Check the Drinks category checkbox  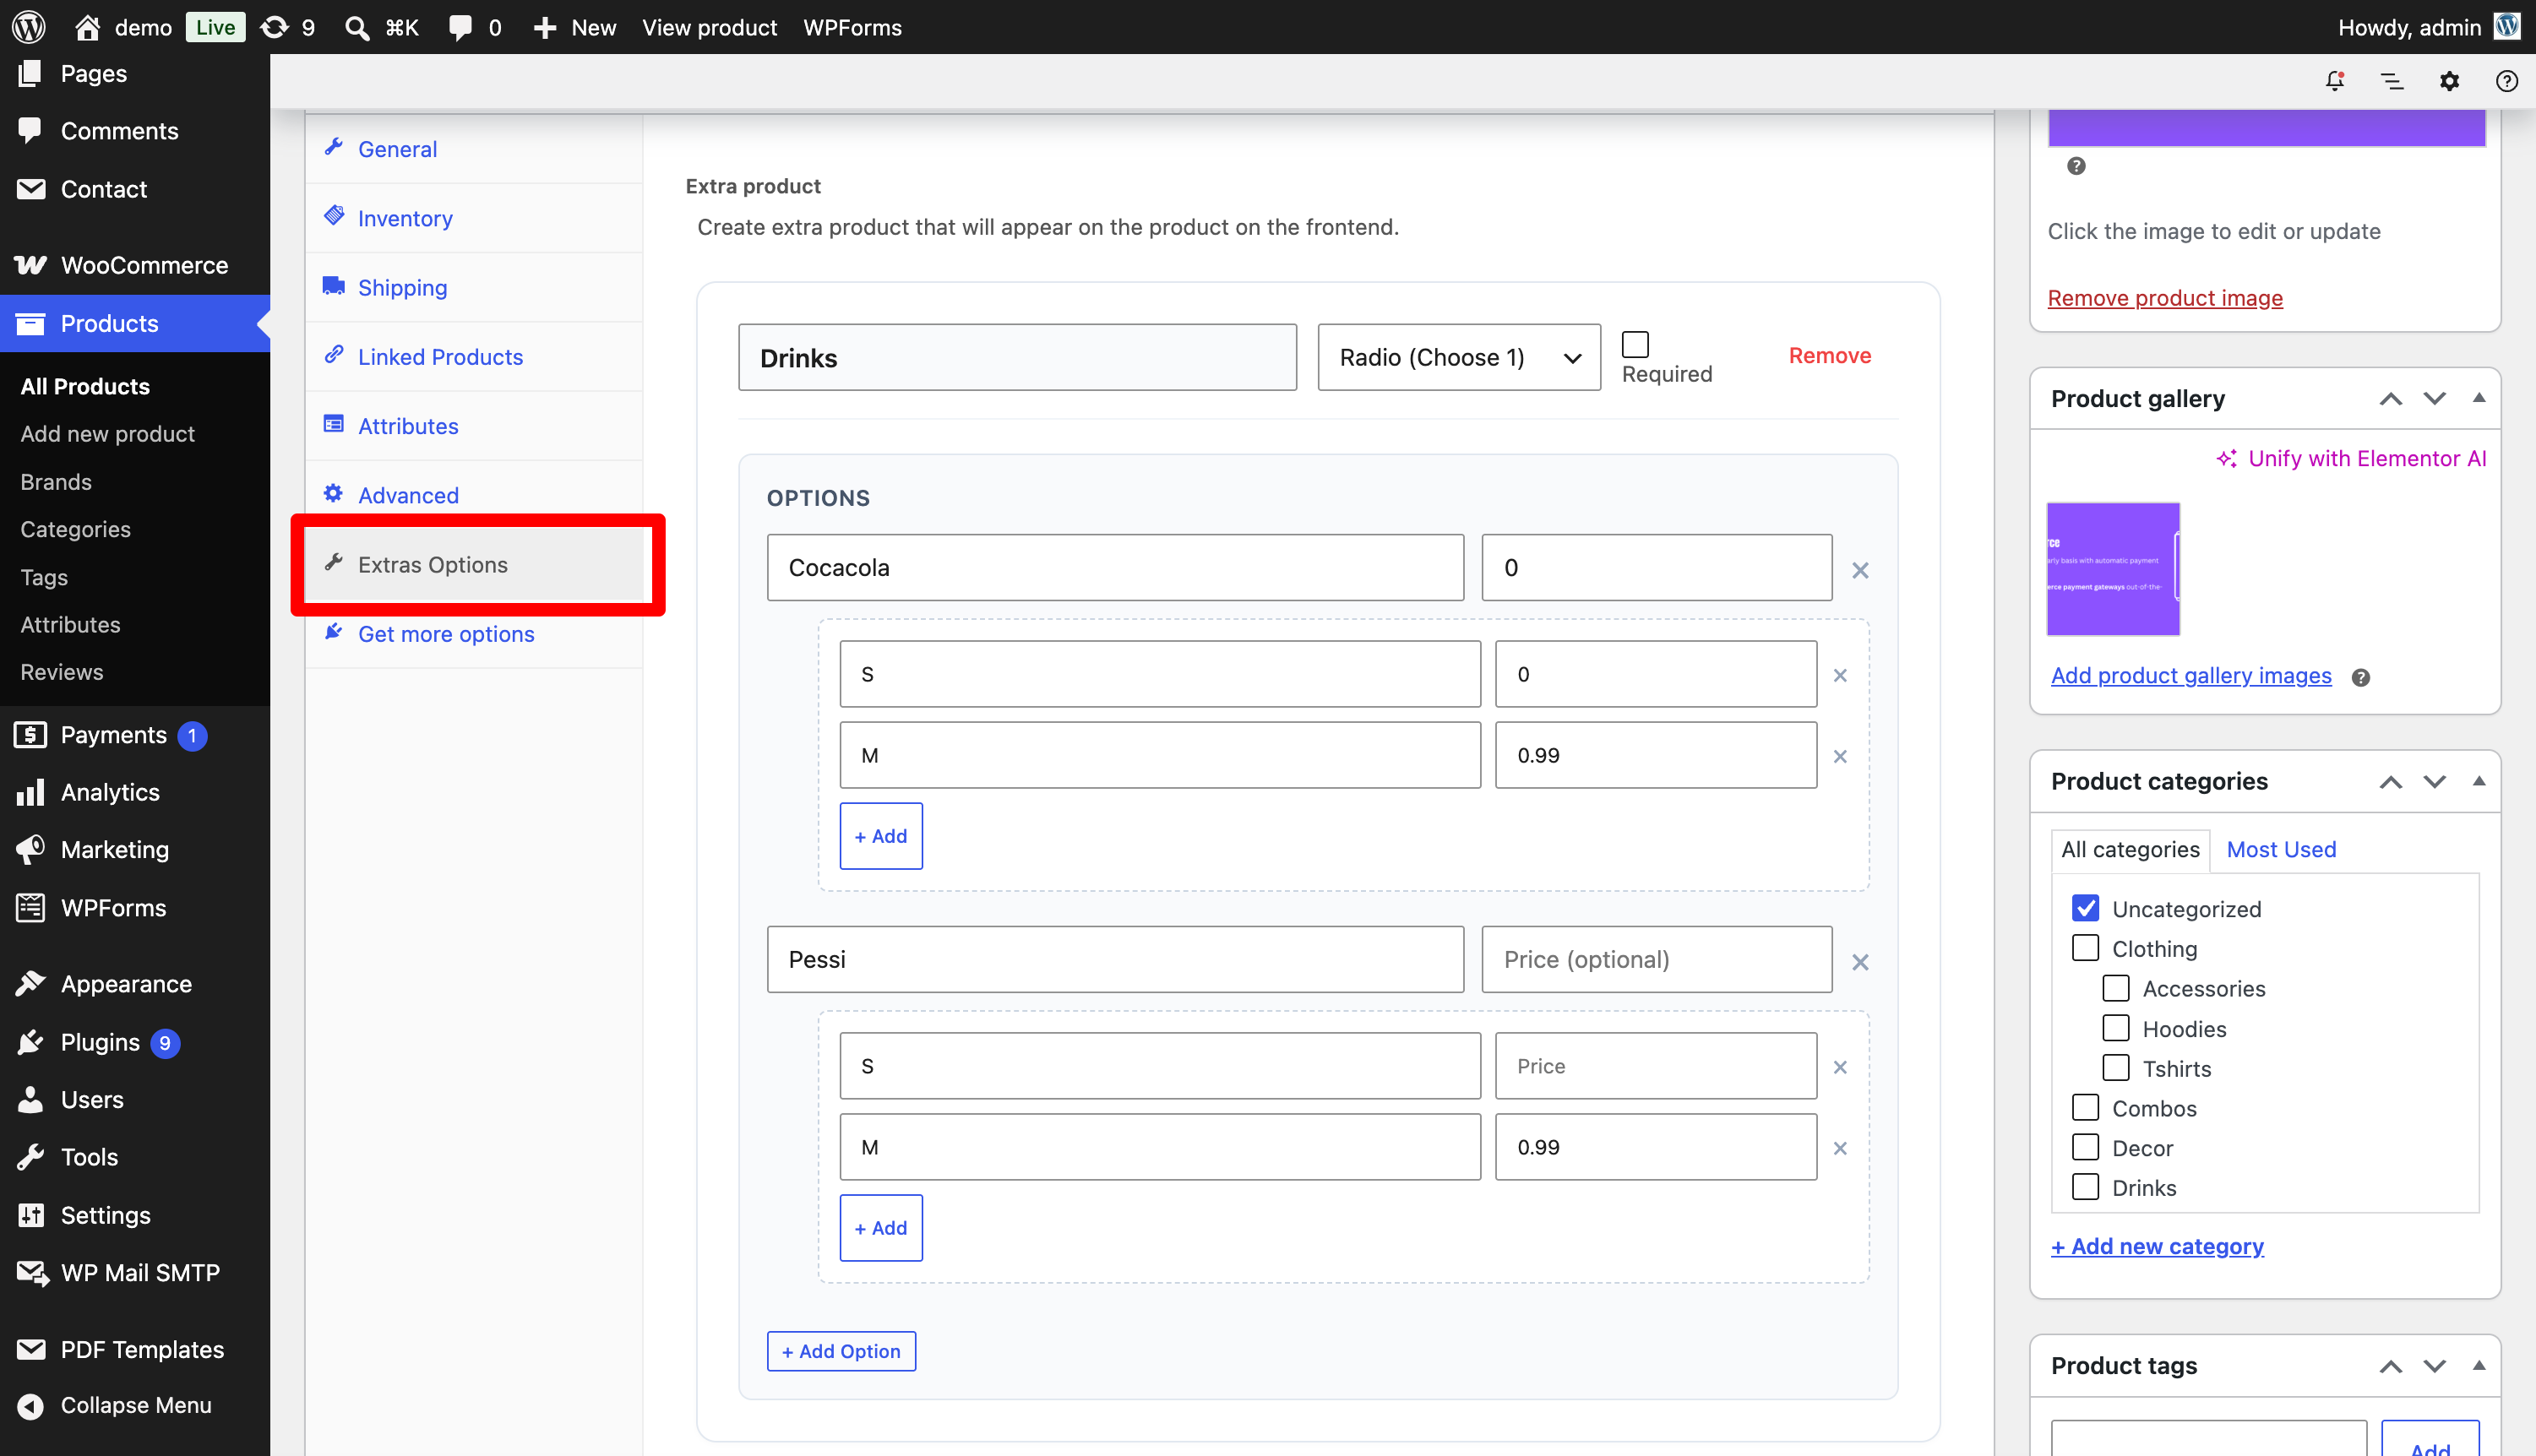pos(2085,1187)
